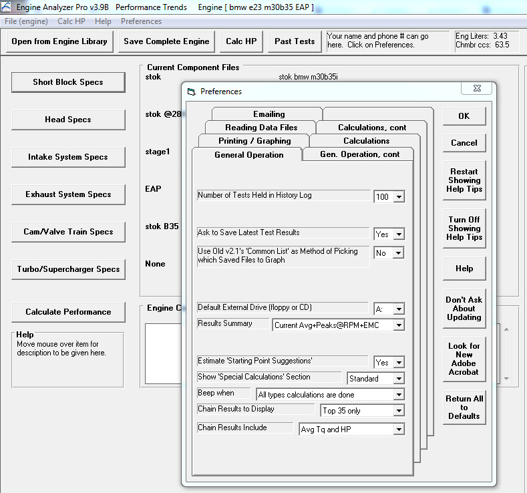Click scrollbar up arrow in Engine comments
The image size is (527, 493).
(506, 329)
